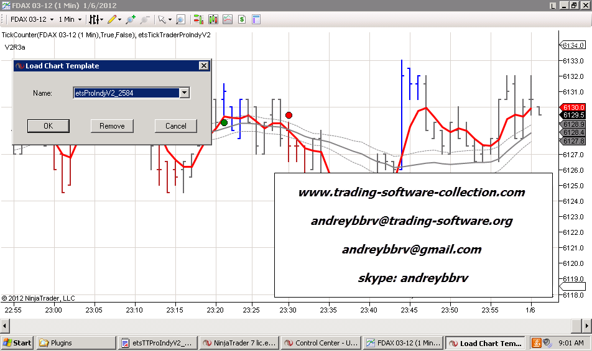The image size is (592, 351).
Task: Expand the 1 Min interval dropdown
Action: [x=80, y=19]
